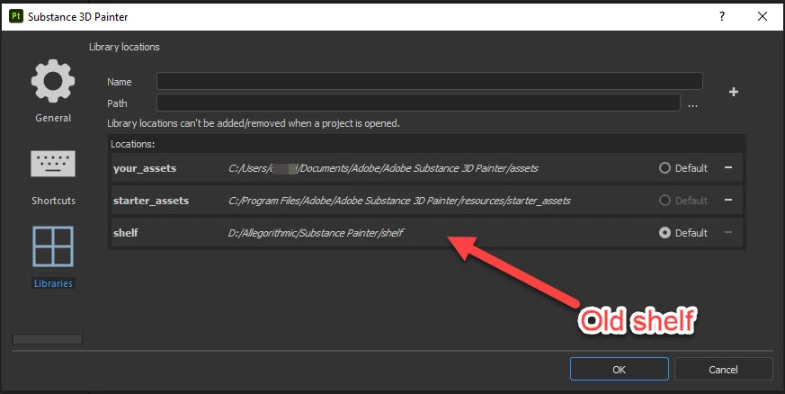
Task: Click the plus icon to add library
Action: (x=734, y=92)
